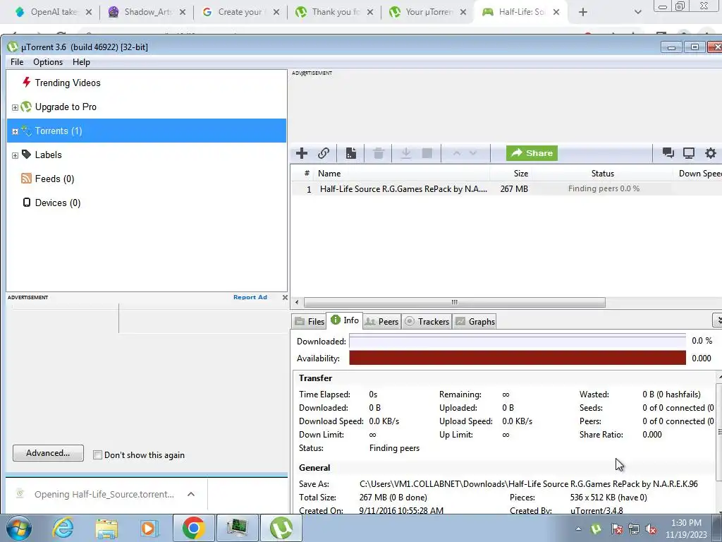Viewport: 722px width, 542px height.
Task: Click the Advanced... button
Action: pos(49,453)
